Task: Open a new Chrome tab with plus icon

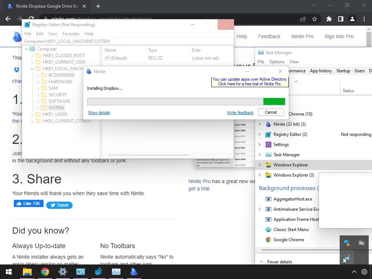Action: click(x=98, y=6)
